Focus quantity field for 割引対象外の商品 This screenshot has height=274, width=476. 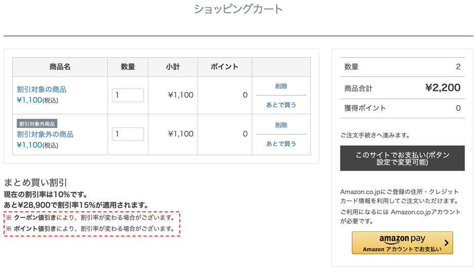128,134
